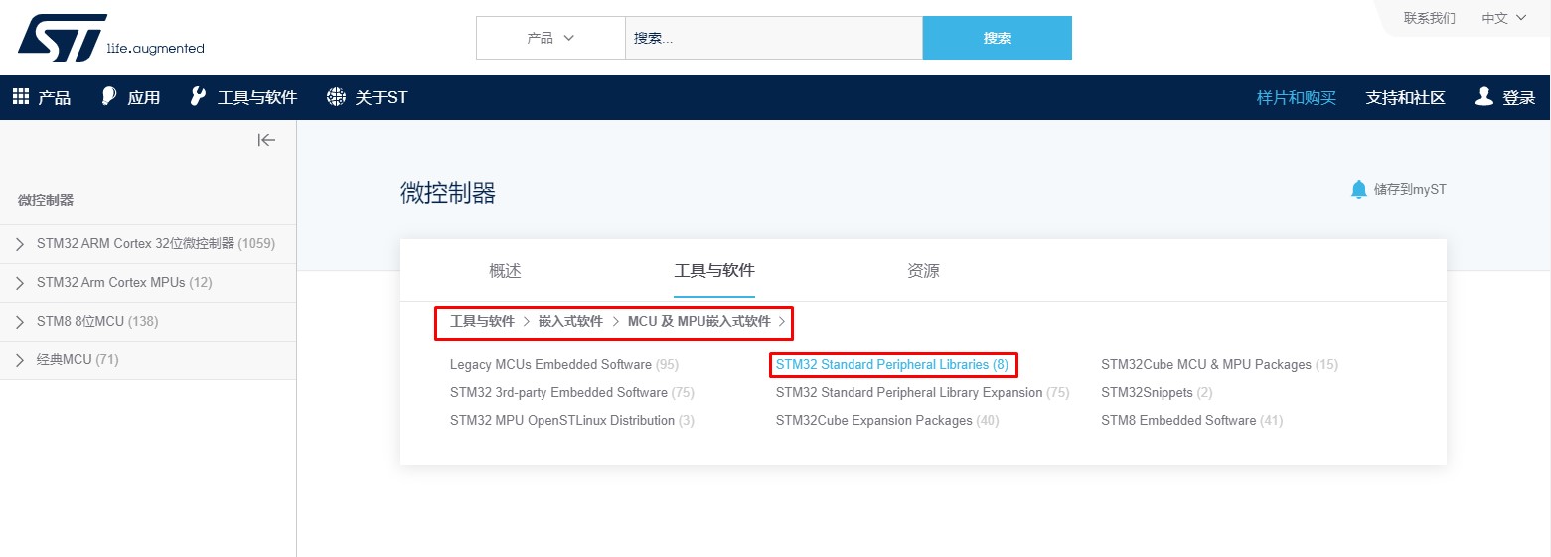Switch to the 概述 tab

(505, 270)
